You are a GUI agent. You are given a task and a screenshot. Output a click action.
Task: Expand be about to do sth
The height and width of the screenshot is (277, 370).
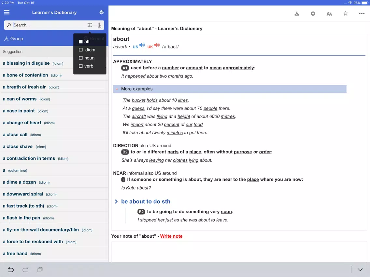click(x=116, y=202)
